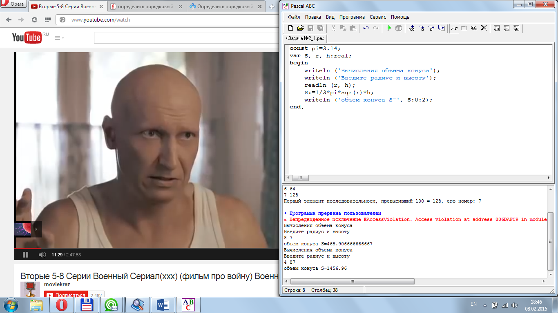558x313 pixels.
Task: Click the >123 toolbar button
Action: [454, 28]
